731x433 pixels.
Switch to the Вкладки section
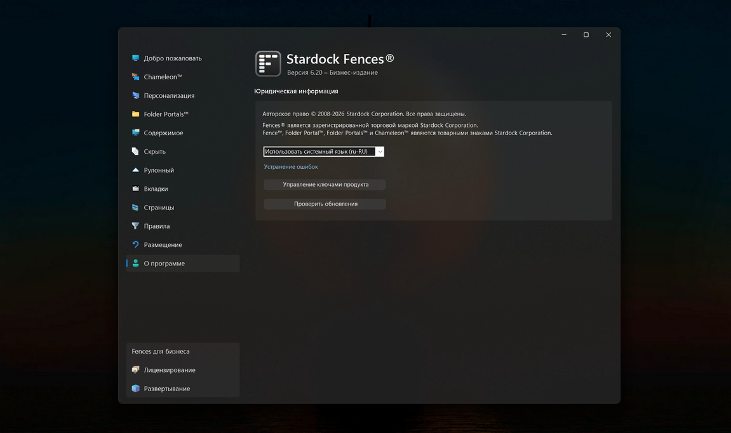(x=183, y=189)
